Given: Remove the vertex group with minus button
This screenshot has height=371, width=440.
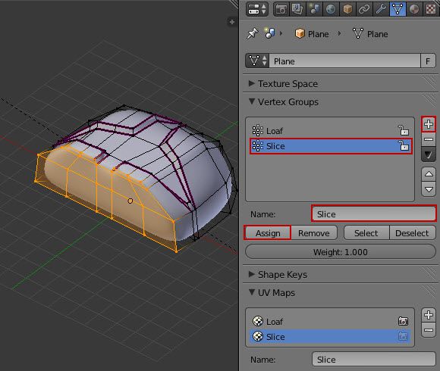Looking at the screenshot, I should coord(429,139).
